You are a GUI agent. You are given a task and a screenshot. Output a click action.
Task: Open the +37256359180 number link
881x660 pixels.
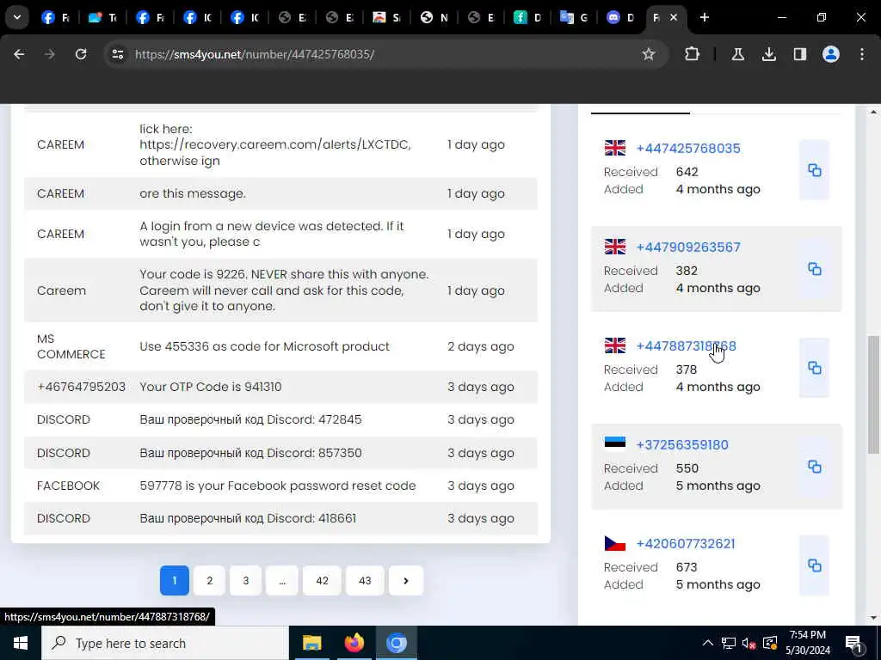pyautogui.click(x=682, y=444)
